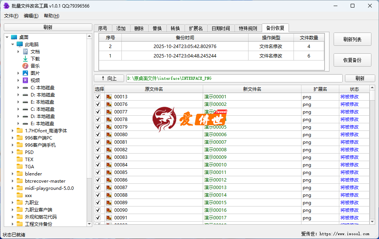
Task: Click the This PC (此电脑) computer icon
Action: click(20, 44)
